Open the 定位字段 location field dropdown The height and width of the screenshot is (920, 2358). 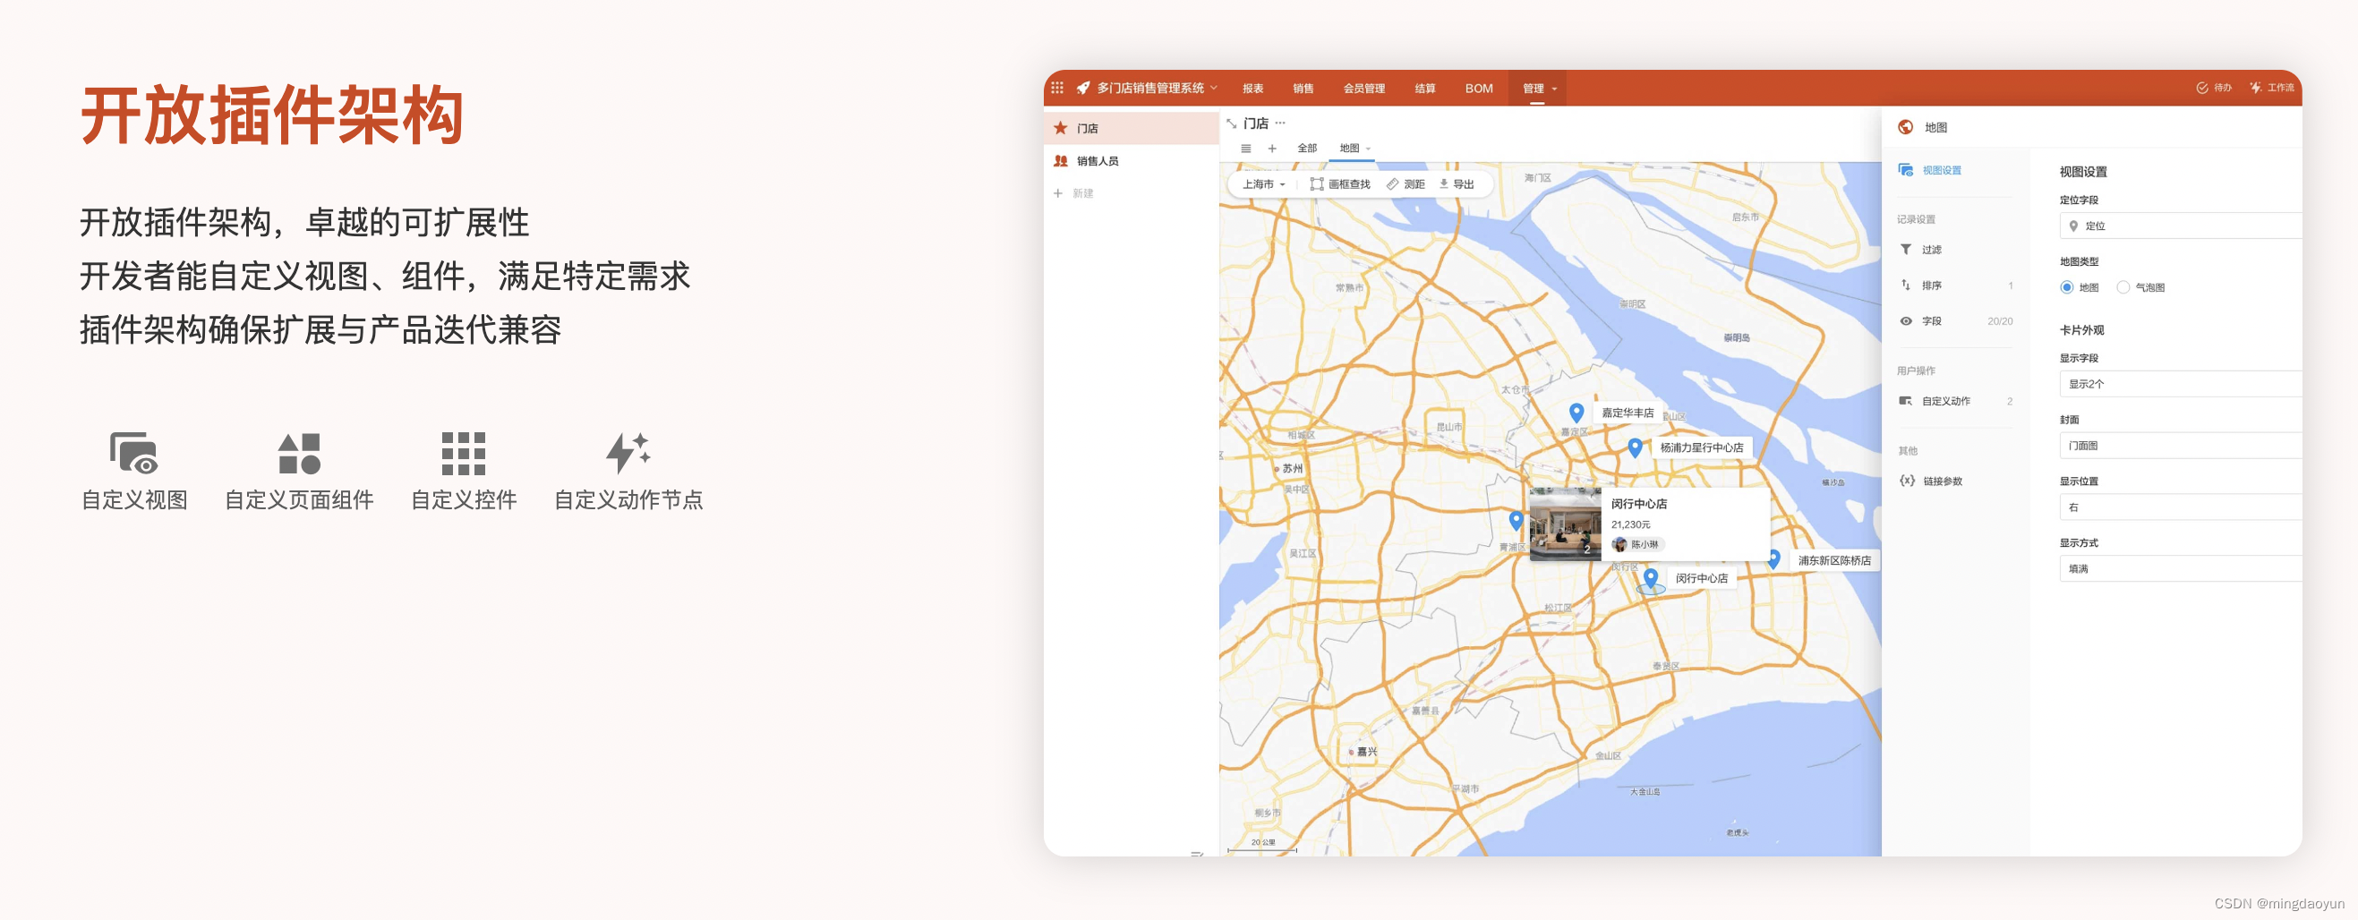pyautogui.click(x=2180, y=226)
